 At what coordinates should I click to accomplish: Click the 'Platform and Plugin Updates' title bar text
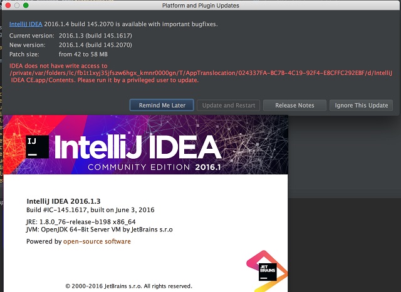200,6
